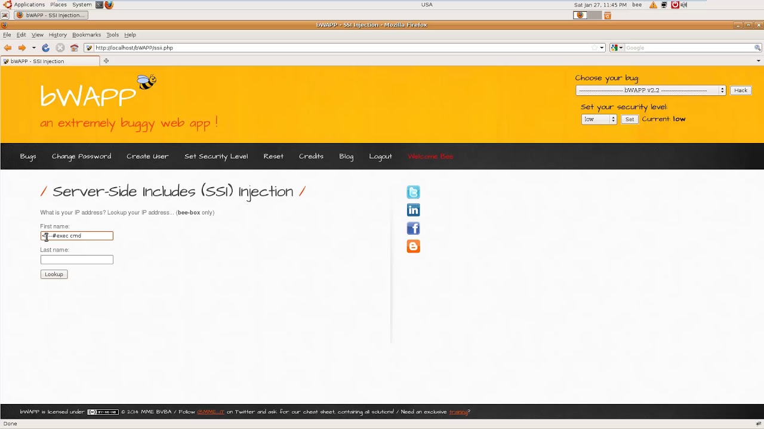Click the Reset nav link
This screenshot has height=429, width=764.
(x=273, y=156)
